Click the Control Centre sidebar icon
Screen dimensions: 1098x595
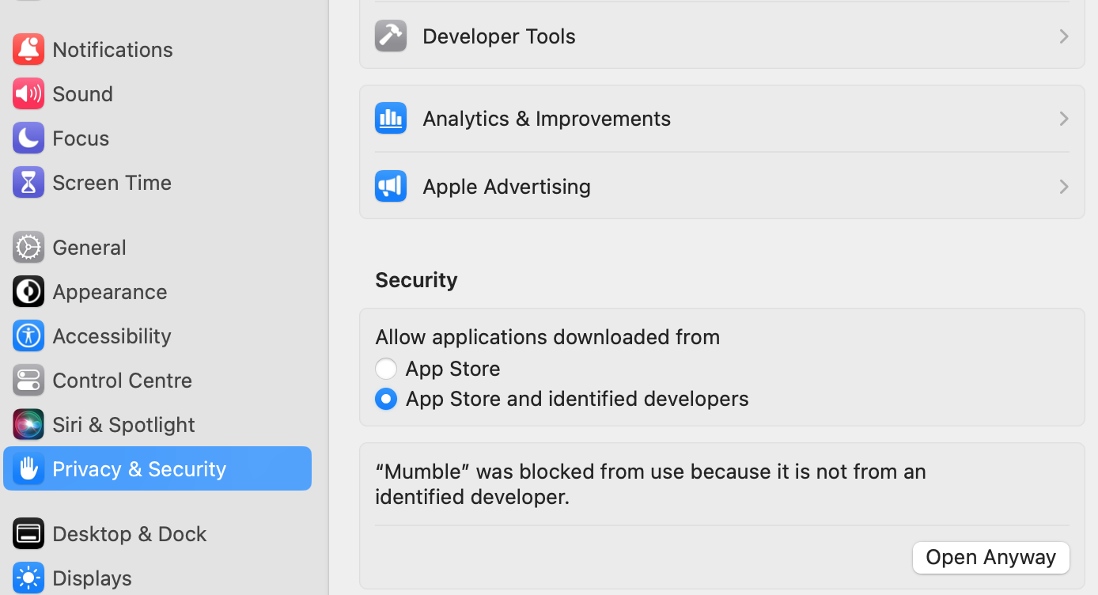pos(28,380)
